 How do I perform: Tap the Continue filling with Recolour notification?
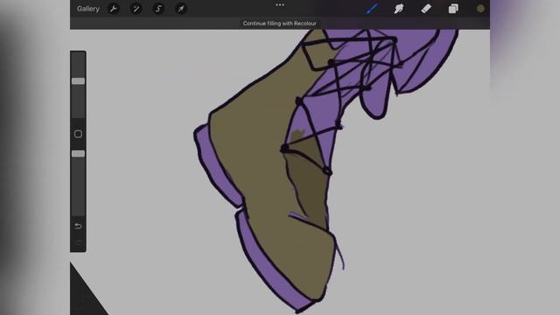point(280,24)
